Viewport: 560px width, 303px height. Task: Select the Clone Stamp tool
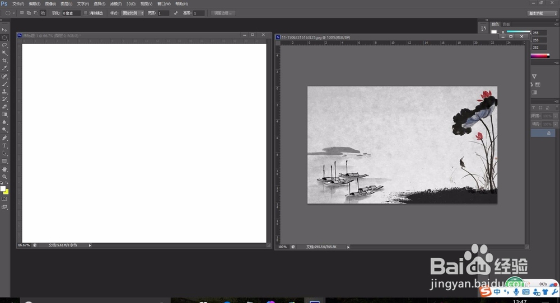click(4, 92)
